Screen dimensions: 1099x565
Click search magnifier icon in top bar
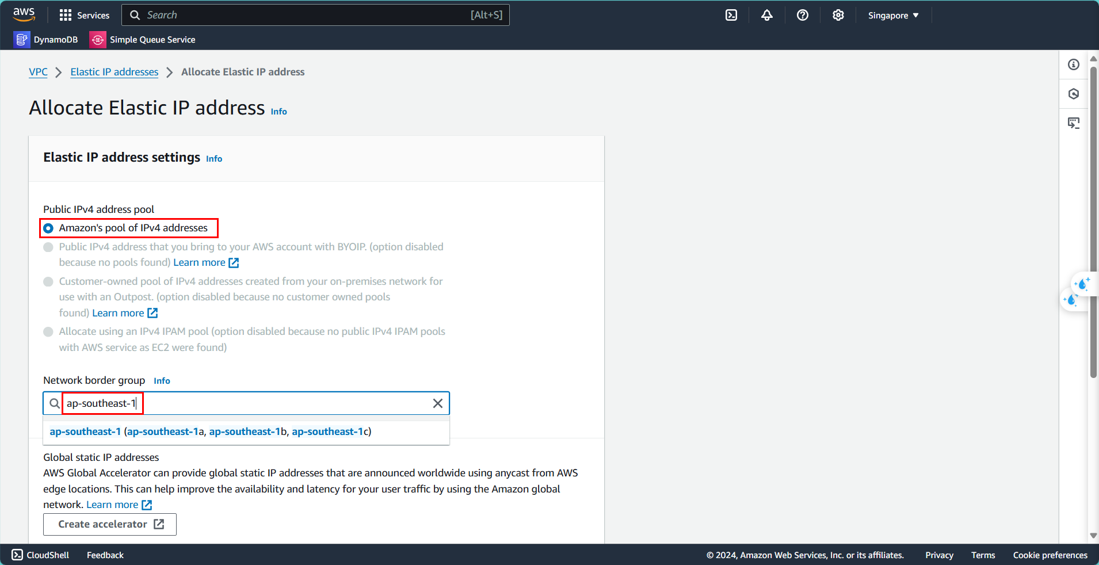tap(135, 15)
